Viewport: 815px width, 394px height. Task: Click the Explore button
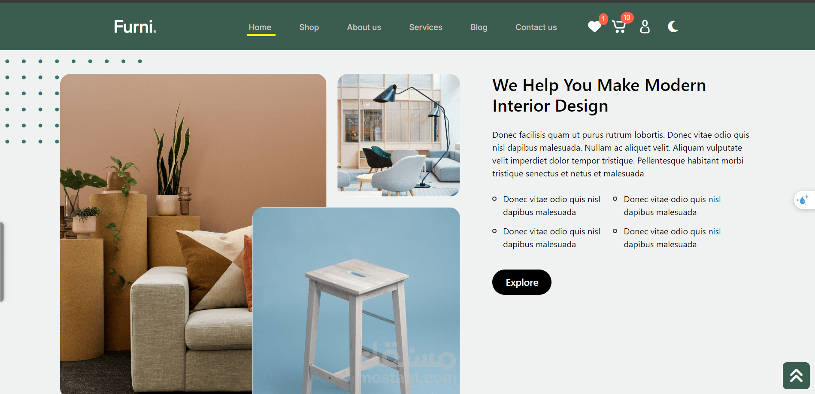(x=522, y=282)
